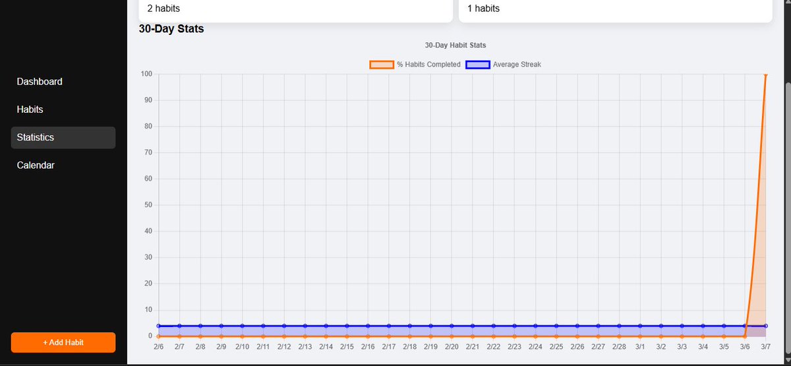Image resolution: width=791 pixels, height=366 pixels.
Task: Click the y-axis label 100
Action: tap(146, 74)
